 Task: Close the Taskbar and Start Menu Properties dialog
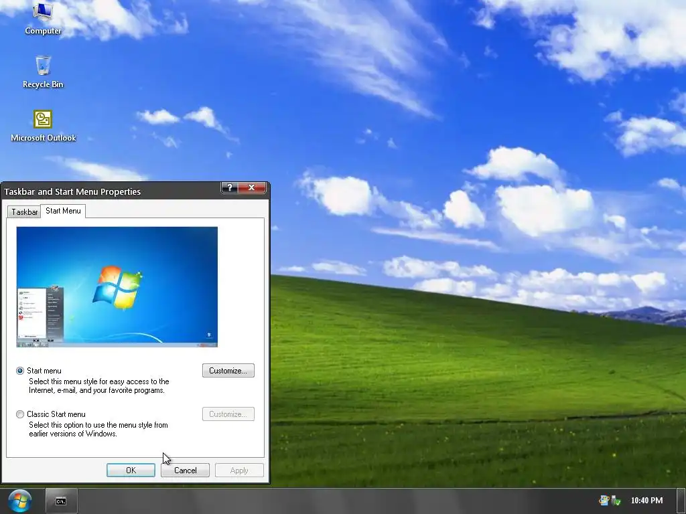[x=252, y=187]
